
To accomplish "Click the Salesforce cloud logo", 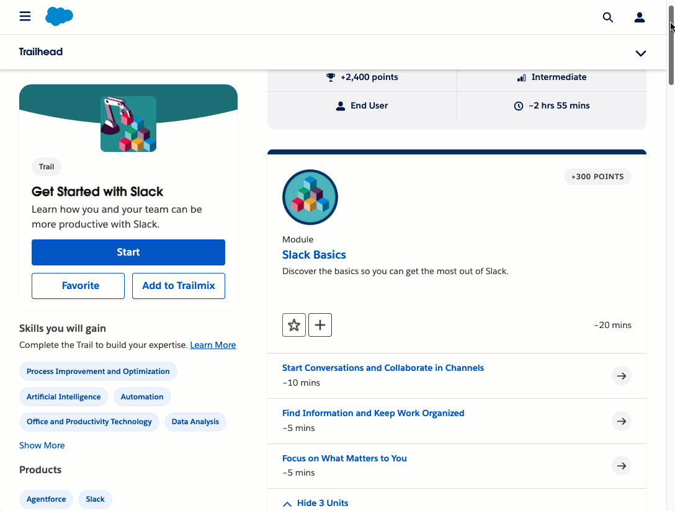I will [59, 16].
